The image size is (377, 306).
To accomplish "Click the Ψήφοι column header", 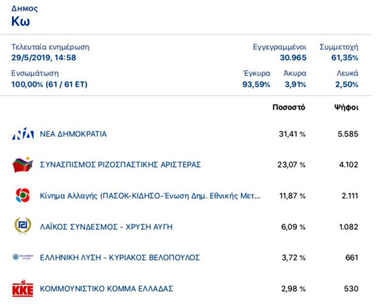I will [x=346, y=108].
